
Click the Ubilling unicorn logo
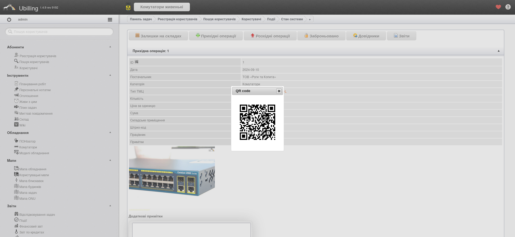tap(9, 7)
